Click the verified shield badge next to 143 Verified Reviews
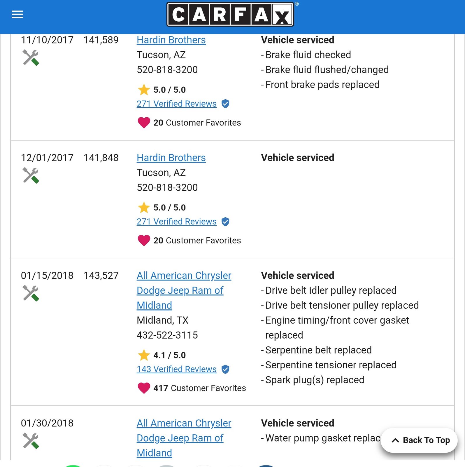The width and height of the screenshot is (465, 467). (x=225, y=369)
